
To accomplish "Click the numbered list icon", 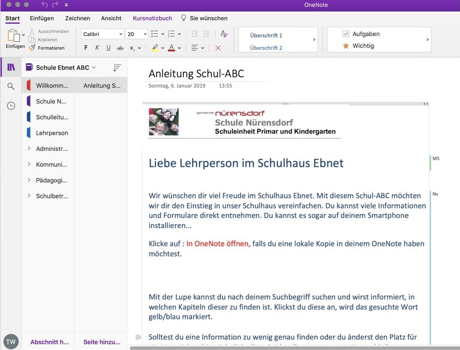I will [171, 34].
